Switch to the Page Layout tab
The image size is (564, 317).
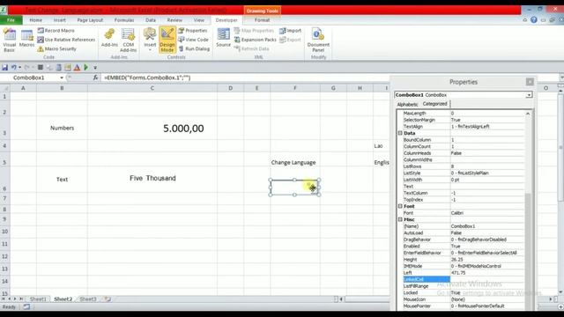pyautogui.click(x=90, y=20)
